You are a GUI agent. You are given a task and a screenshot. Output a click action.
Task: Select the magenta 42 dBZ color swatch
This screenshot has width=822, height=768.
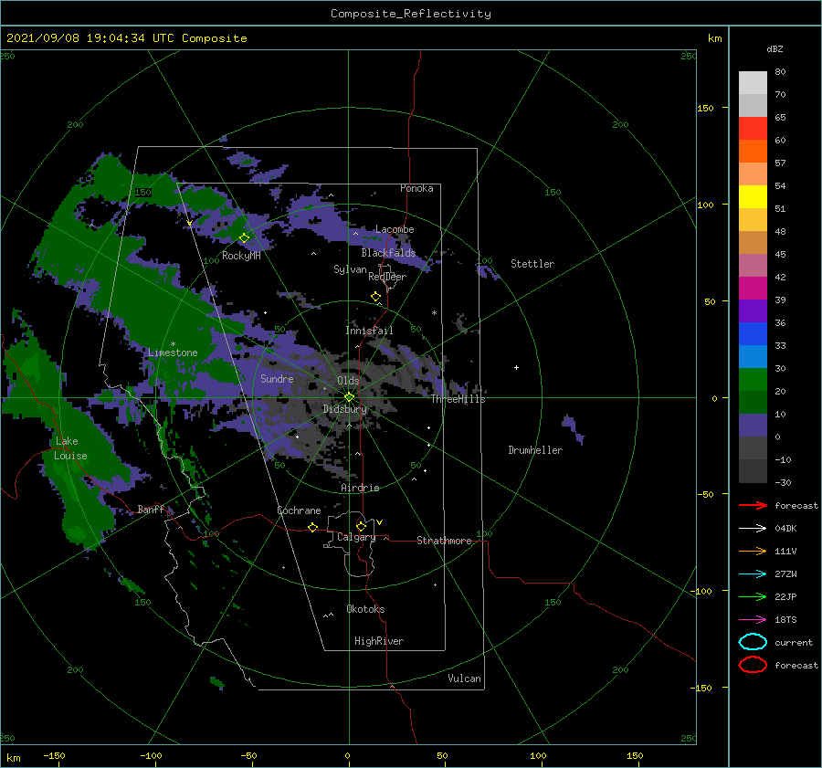[x=753, y=288]
